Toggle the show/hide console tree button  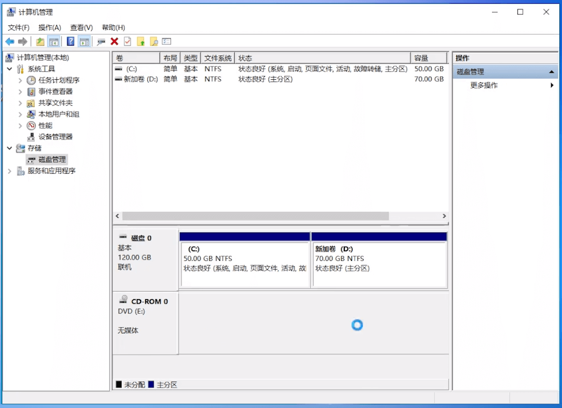(53, 41)
